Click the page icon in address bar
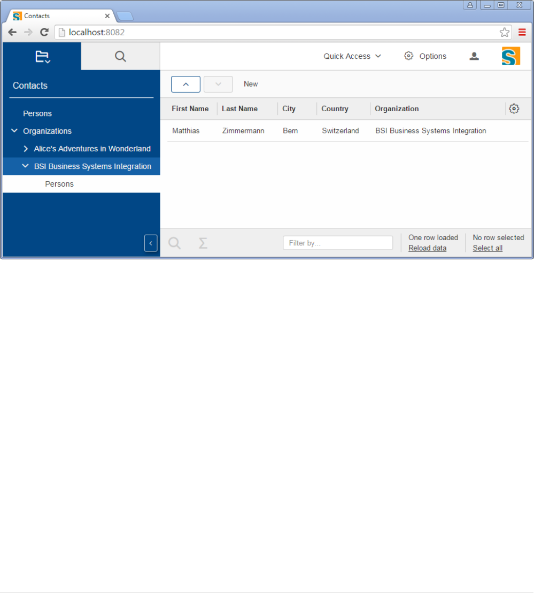This screenshot has width=534, height=593. [61, 32]
